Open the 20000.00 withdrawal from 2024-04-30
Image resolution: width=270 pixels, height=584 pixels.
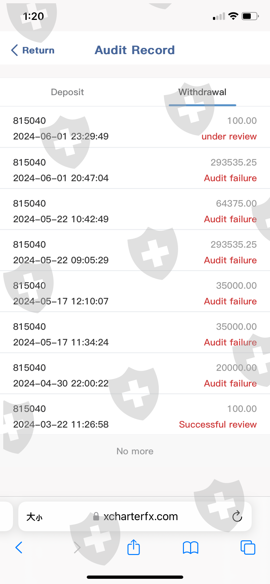pos(135,375)
